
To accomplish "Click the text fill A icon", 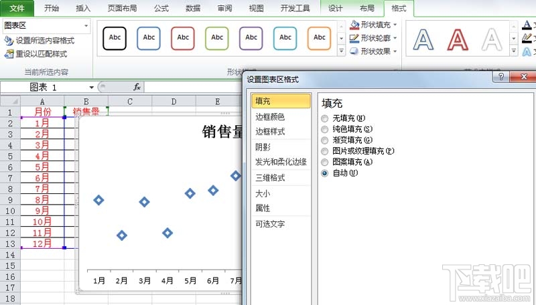I will [527, 25].
